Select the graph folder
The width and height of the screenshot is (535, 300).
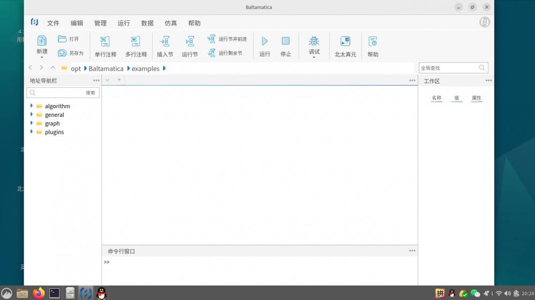52,123
